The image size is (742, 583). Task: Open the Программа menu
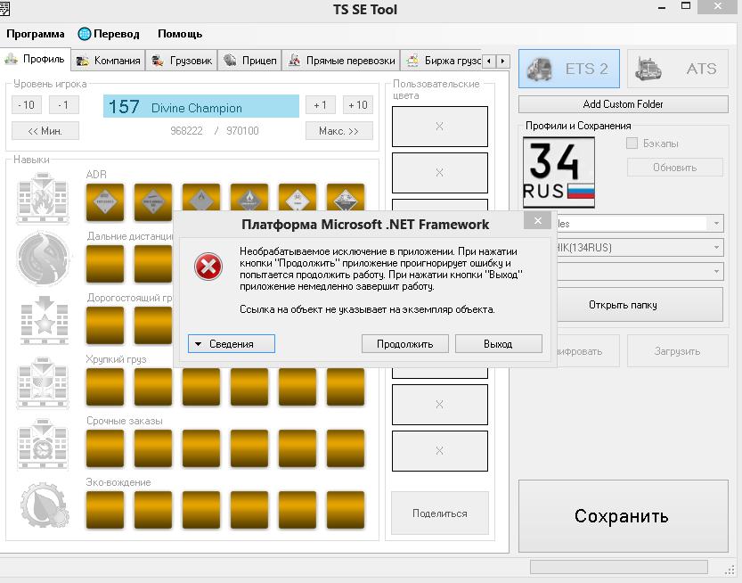pyautogui.click(x=36, y=34)
